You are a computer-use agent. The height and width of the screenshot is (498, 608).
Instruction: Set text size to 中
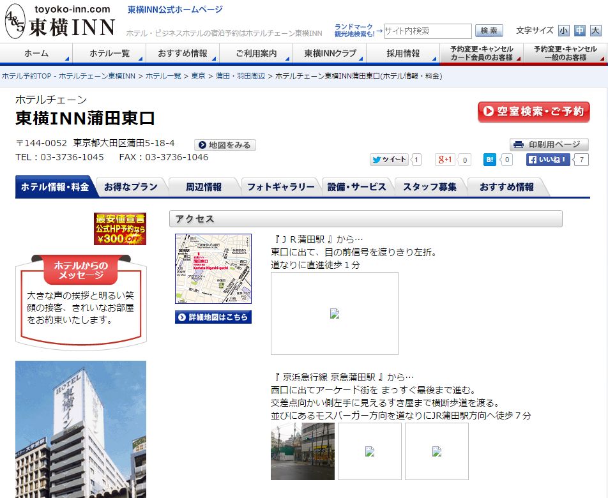click(x=580, y=31)
